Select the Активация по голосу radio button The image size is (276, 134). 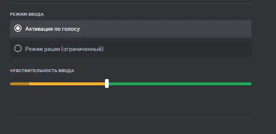pyautogui.click(x=18, y=28)
